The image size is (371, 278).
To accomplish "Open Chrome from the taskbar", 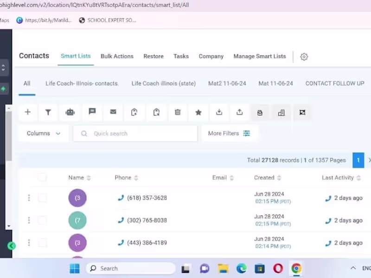I will tap(296, 269).
